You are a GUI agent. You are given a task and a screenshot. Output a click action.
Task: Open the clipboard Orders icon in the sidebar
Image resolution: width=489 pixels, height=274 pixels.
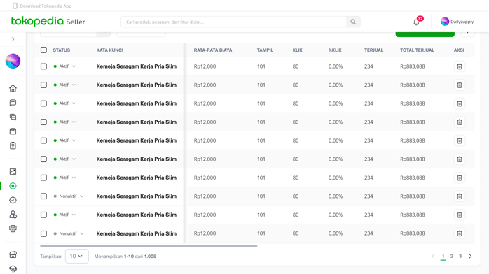click(13, 145)
